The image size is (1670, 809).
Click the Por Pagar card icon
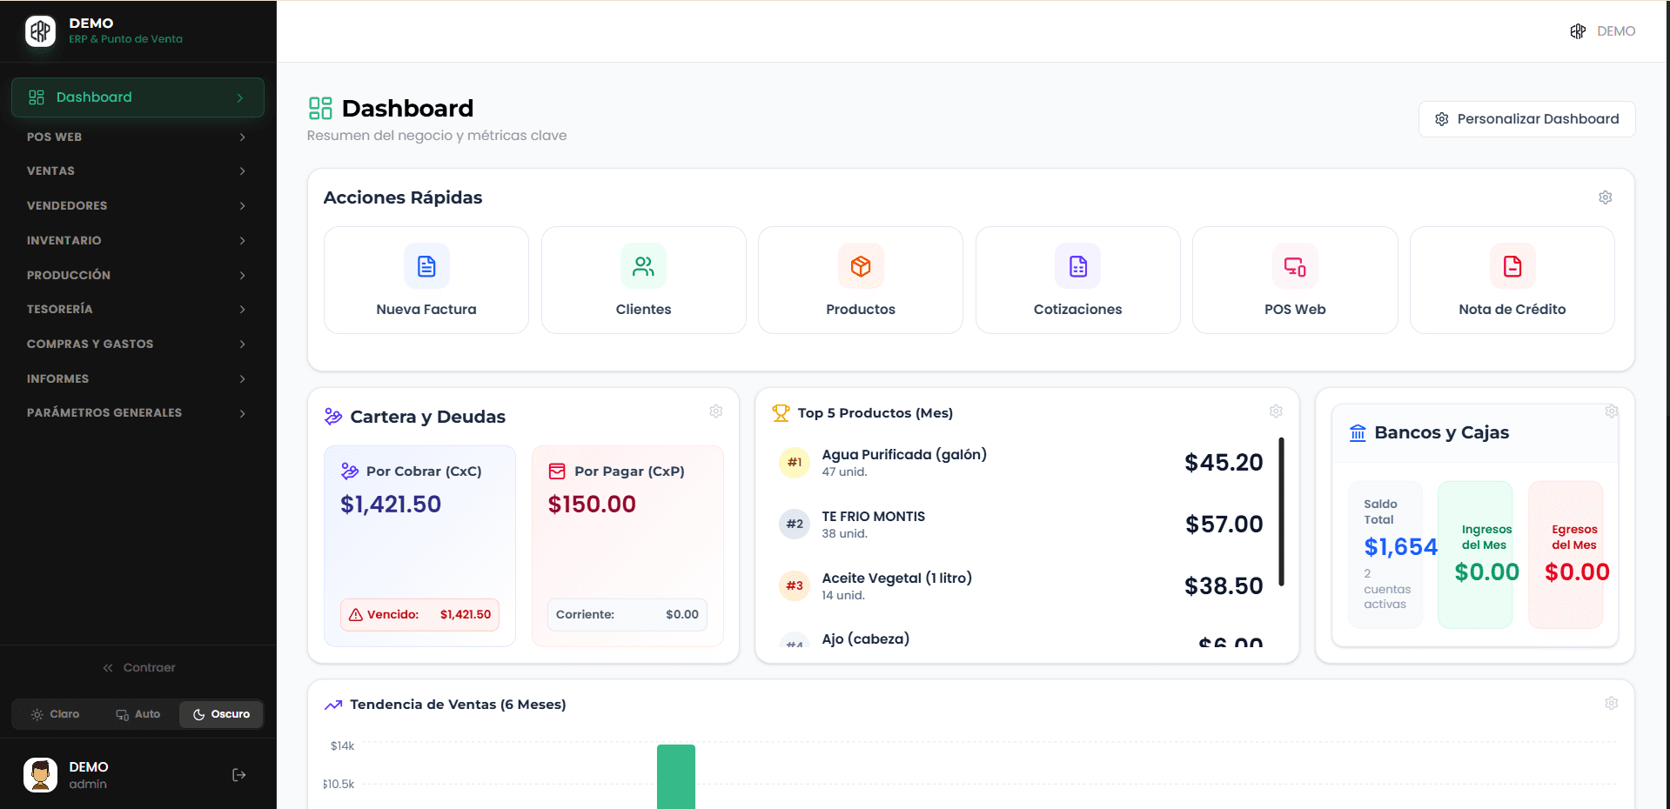point(557,471)
